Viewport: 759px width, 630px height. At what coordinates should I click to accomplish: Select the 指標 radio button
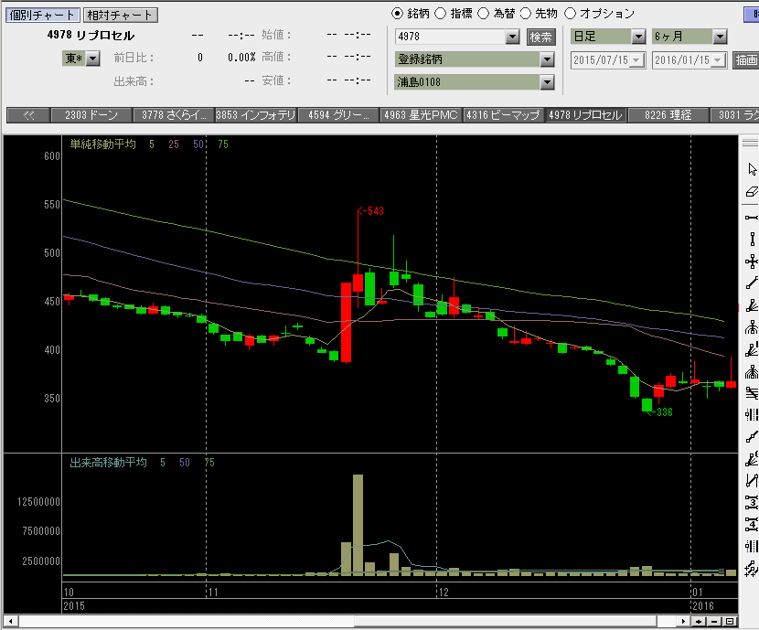[x=440, y=14]
